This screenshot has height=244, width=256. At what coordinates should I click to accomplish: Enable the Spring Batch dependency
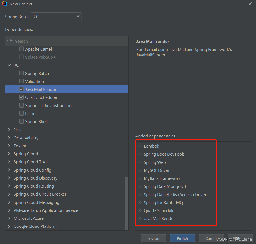point(21,73)
